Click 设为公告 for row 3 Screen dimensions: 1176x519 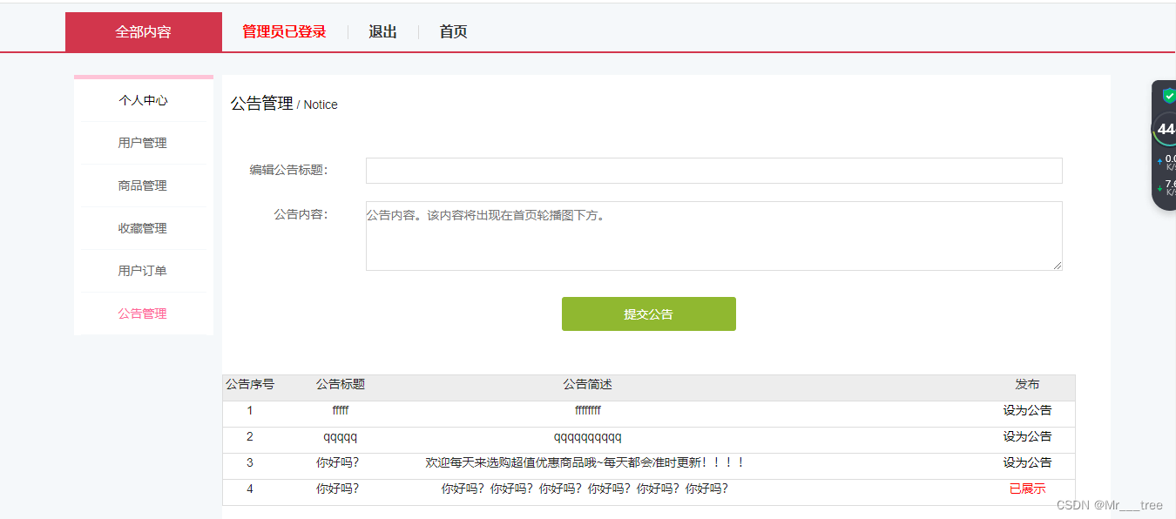1027,462
